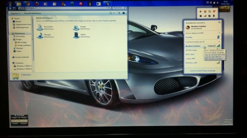Click the Explorer back arrow button

[10, 8]
